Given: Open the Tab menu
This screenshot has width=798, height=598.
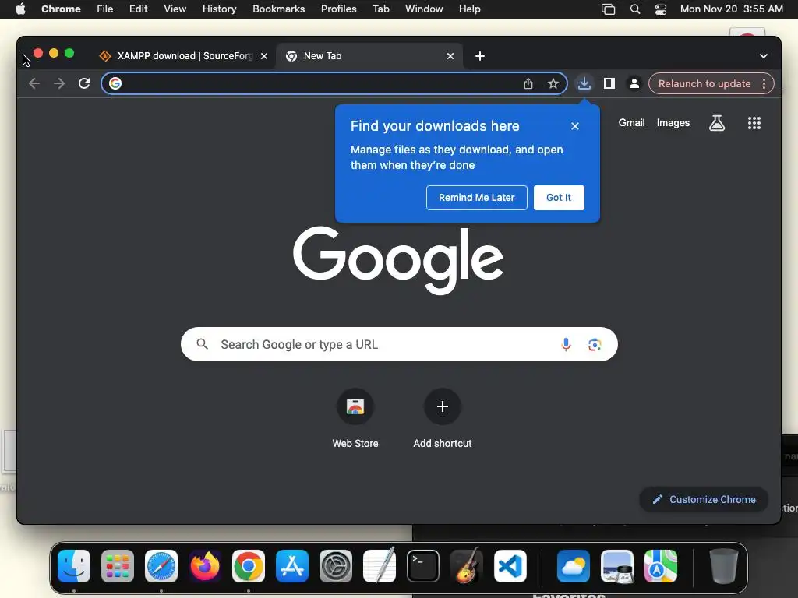Looking at the screenshot, I should 380,9.
